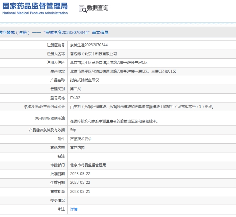The height and width of the screenshot is (217, 236).
Task: Click intended use text 在医疗机构和家庭中测量
Action: [114, 121]
